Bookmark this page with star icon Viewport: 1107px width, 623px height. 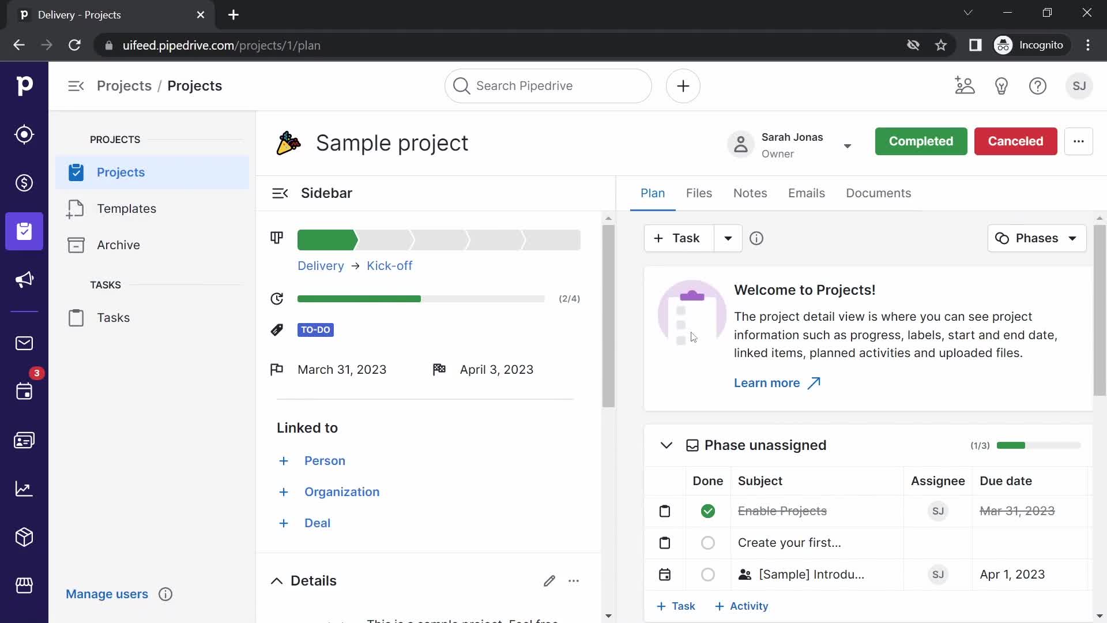point(941,45)
